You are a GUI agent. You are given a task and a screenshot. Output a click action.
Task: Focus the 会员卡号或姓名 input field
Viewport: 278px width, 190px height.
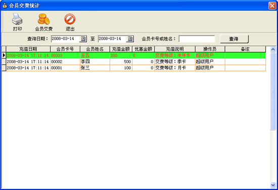click(x=197, y=39)
